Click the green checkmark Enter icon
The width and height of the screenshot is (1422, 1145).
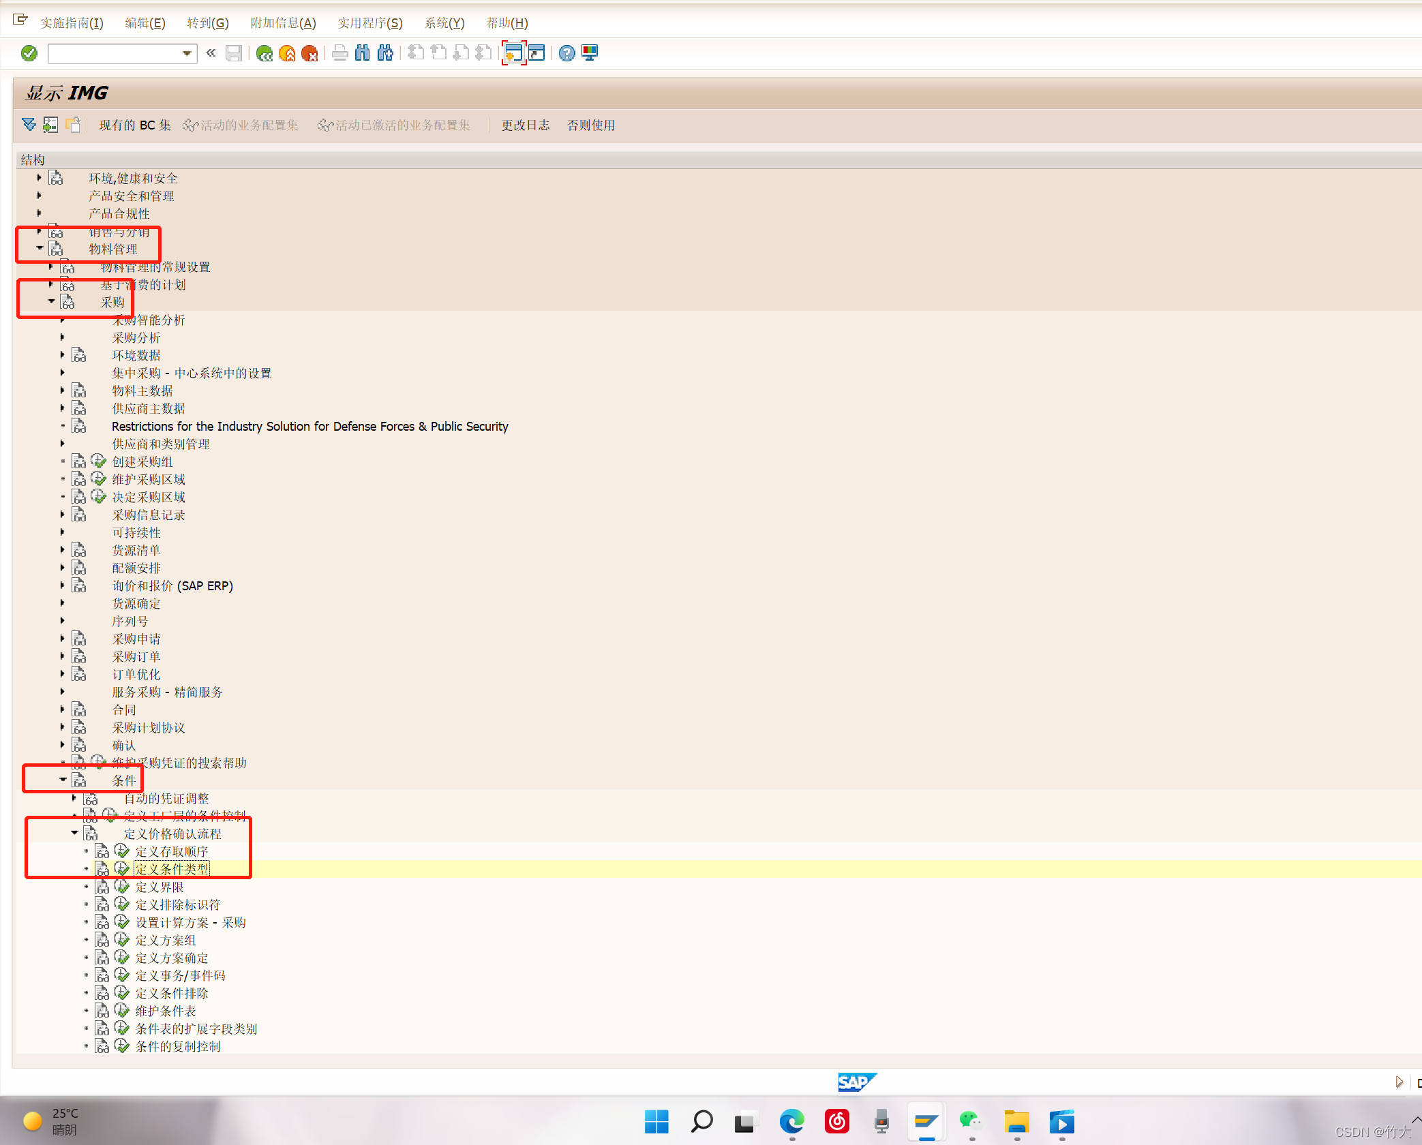click(29, 53)
